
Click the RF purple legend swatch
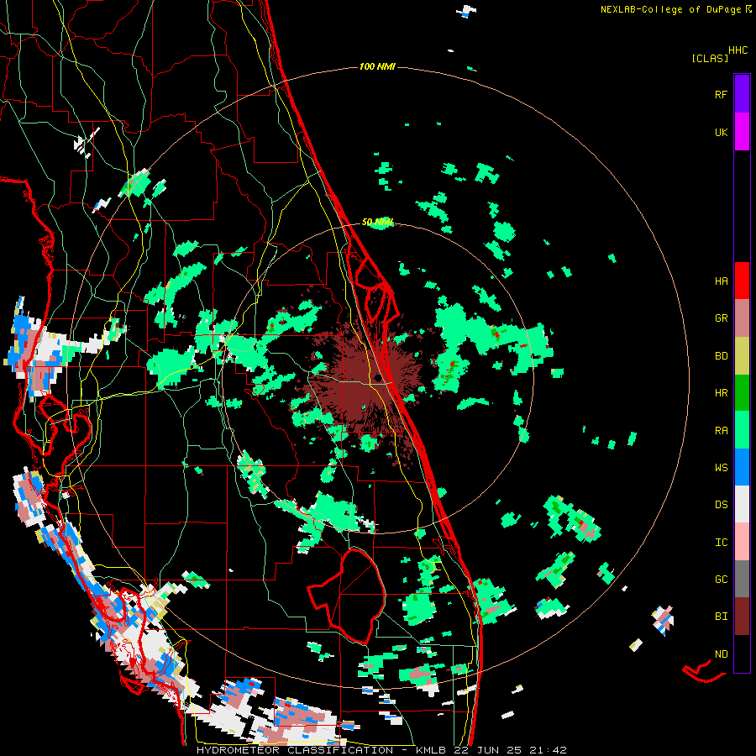click(x=742, y=94)
